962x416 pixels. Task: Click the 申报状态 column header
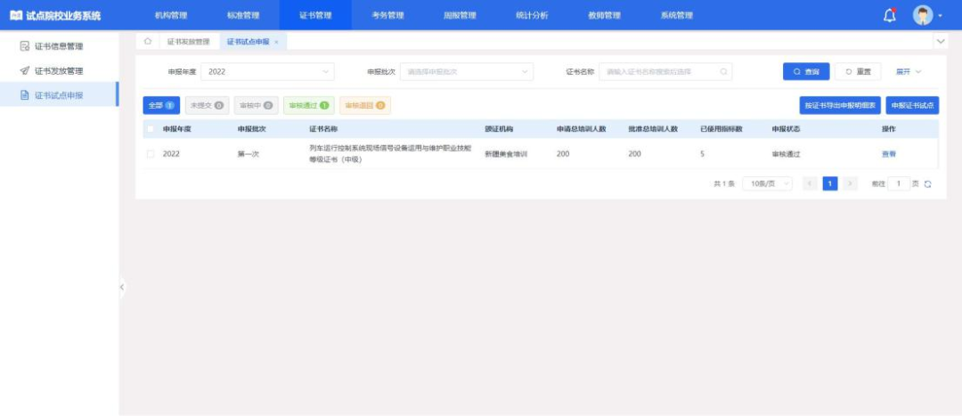coord(786,129)
